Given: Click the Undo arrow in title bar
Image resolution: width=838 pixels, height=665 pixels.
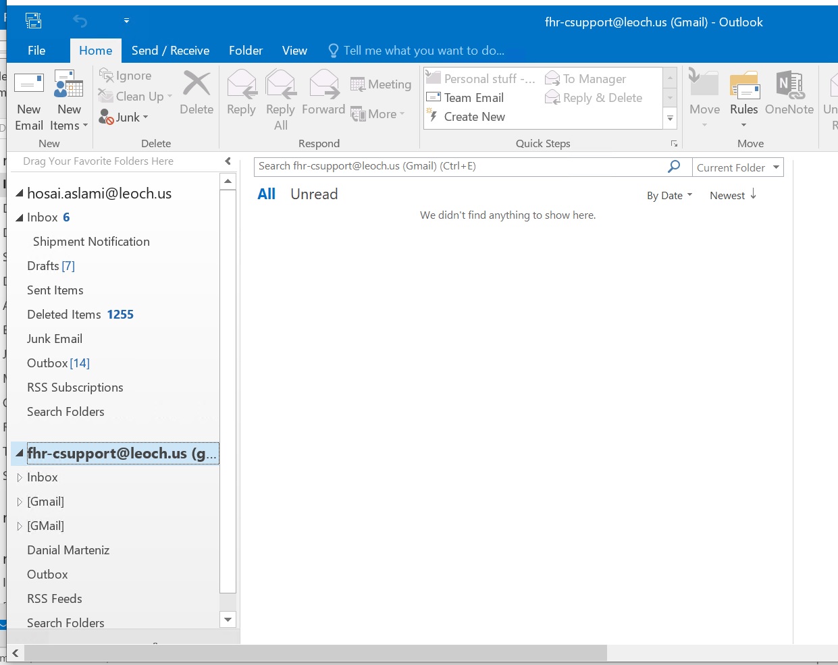Looking at the screenshot, I should click(x=80, y=22).
